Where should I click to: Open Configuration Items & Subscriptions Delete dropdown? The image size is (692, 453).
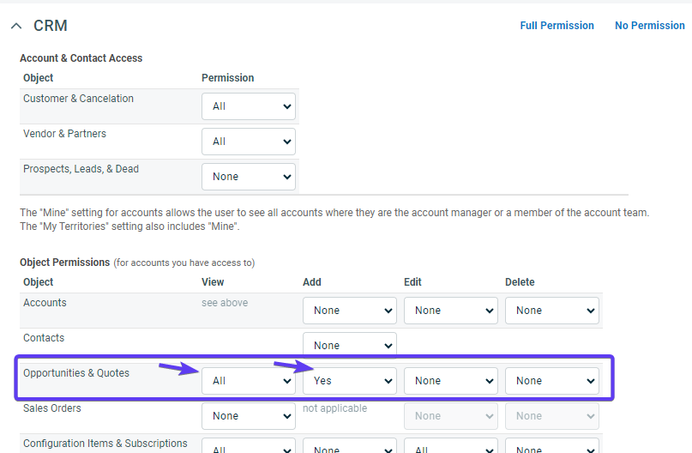(x=552, y=448)
